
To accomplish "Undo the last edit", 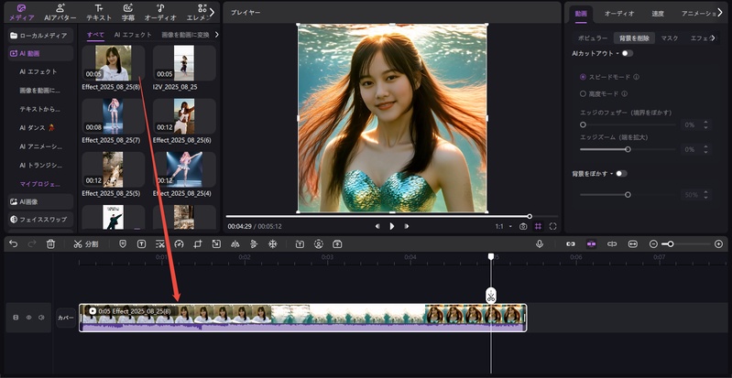I will coord(14,243).
